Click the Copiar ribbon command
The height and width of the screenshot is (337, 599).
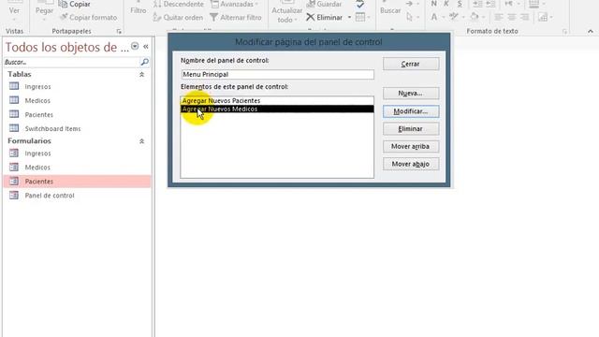[x=75, y=4]
